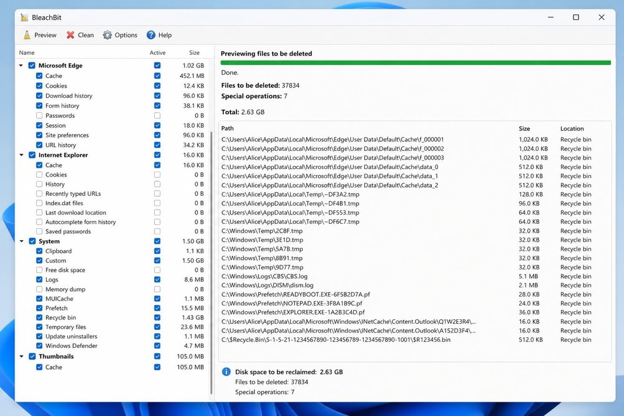Click the 1.43 GB Recycle bin size
The image size is (624, 416).
point(193,317)
